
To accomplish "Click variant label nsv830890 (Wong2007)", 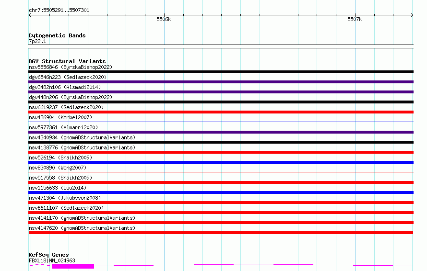I will (58, 168).
